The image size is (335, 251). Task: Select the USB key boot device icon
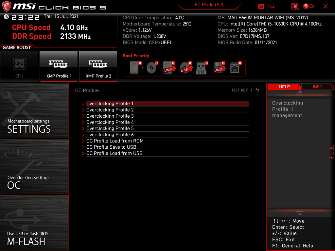[x=201, y=68]
